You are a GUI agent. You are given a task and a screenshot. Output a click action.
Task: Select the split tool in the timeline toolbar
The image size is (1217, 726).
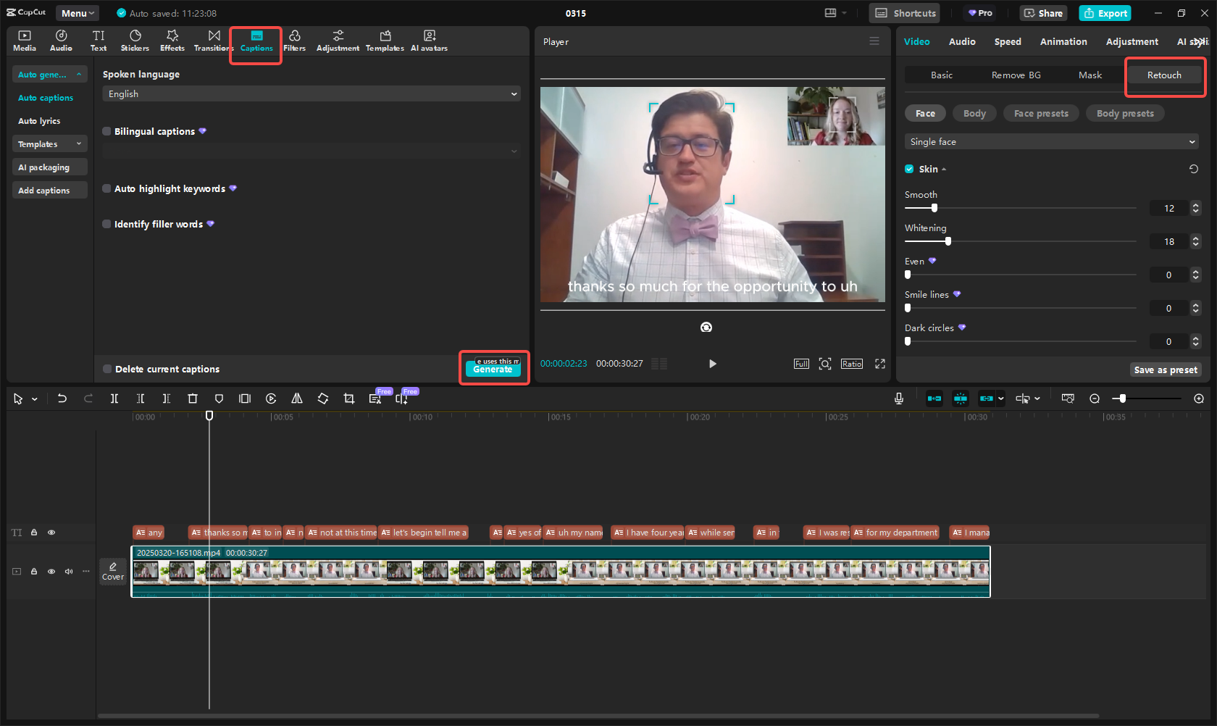[x=114, y=398]
